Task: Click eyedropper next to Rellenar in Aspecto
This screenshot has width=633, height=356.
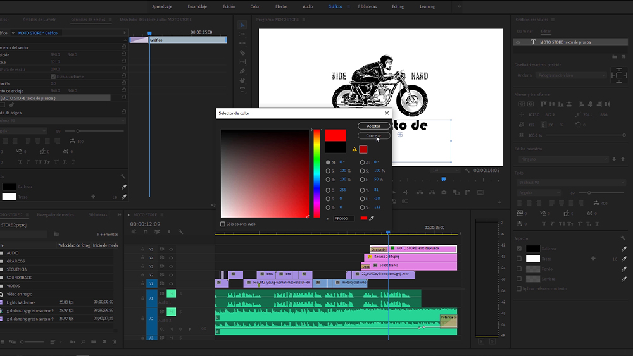Action: click(x=624, y=249)
